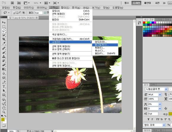The image size is (172, 132).
Task: Select the Quick Selection tool
Action: click(x=4, y=35)
